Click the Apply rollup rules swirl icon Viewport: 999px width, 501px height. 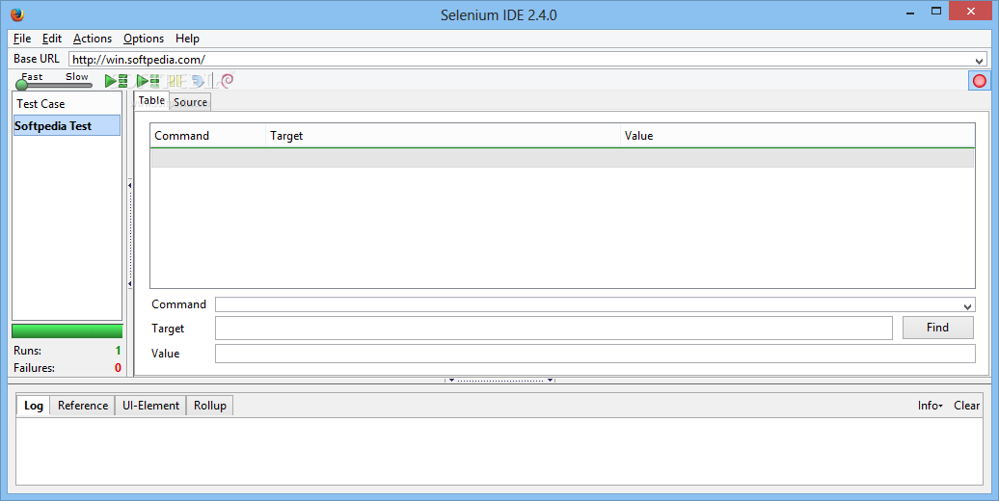pos(228,80)
